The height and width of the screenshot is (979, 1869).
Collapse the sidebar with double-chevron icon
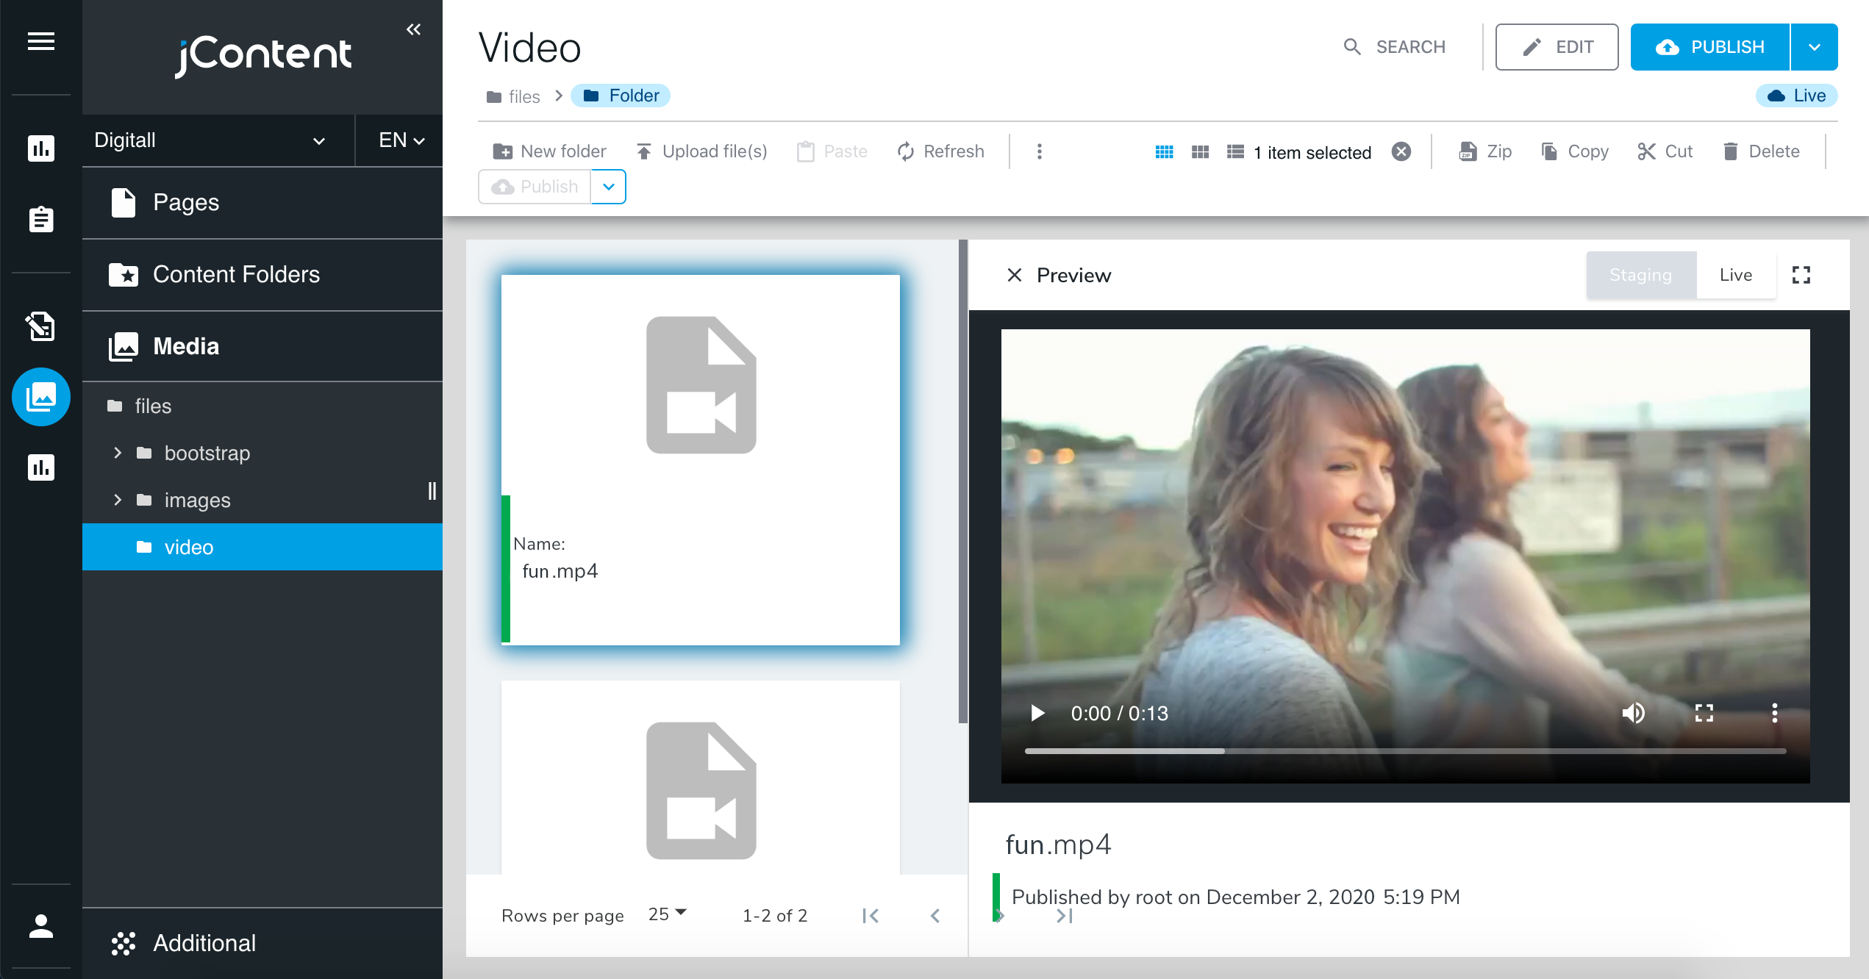[413, 29]
